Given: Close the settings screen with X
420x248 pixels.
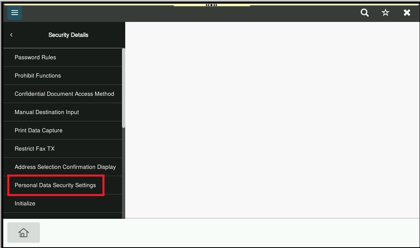Looking at the screenshot, I should point(407,13).
